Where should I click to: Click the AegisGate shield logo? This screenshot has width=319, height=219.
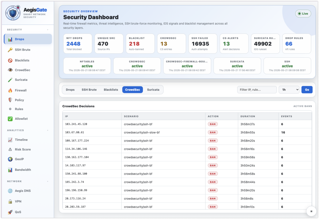click(x=13, y=13)
